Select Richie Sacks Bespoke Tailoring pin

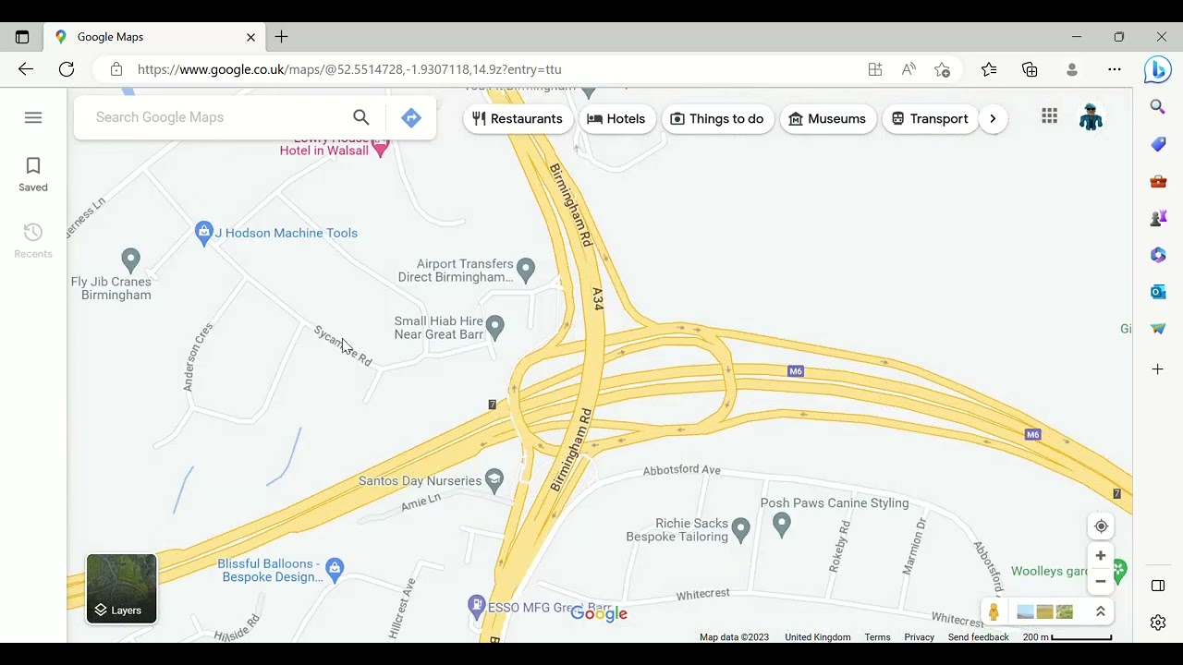pos(740,530)
